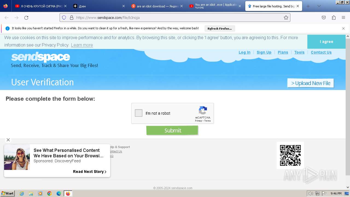Open the tracking protection shield icon
This screenshot has width=350, height=197.
point(64,18)
